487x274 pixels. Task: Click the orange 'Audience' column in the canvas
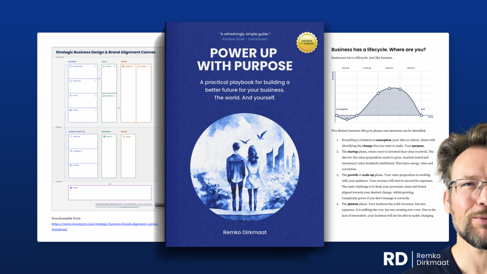point(128,93)
